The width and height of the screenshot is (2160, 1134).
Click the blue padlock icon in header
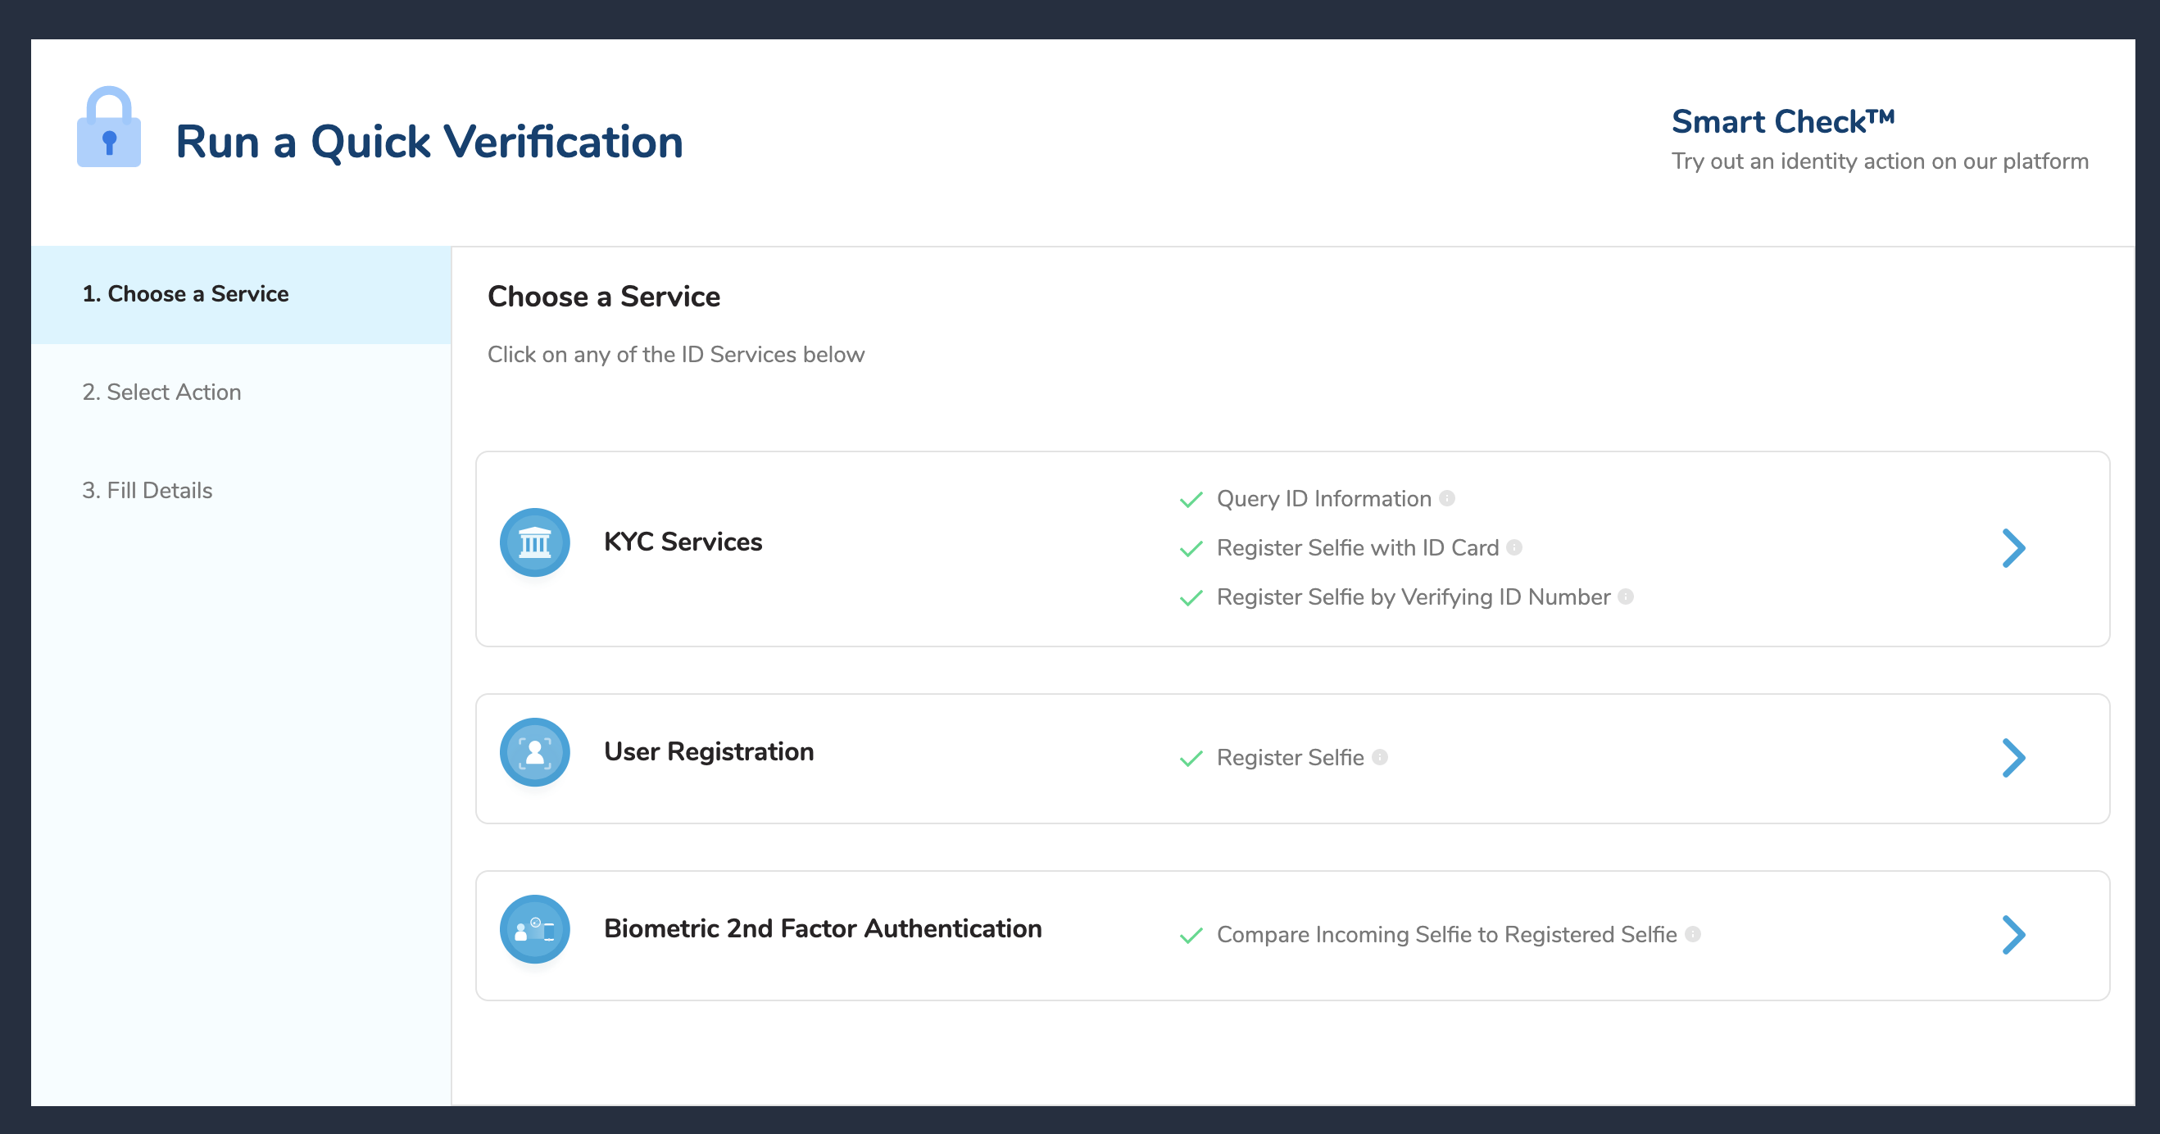click(109, 128)
